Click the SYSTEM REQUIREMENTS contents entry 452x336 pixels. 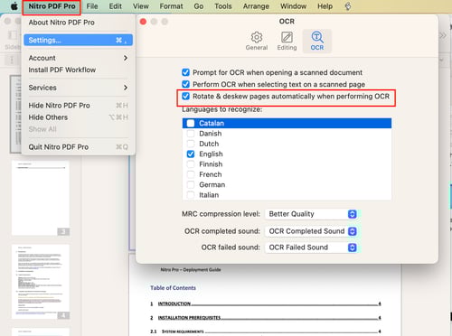point(265,331)
